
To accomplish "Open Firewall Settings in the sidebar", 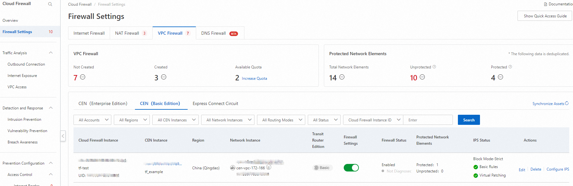I will [x=17, y=32].
